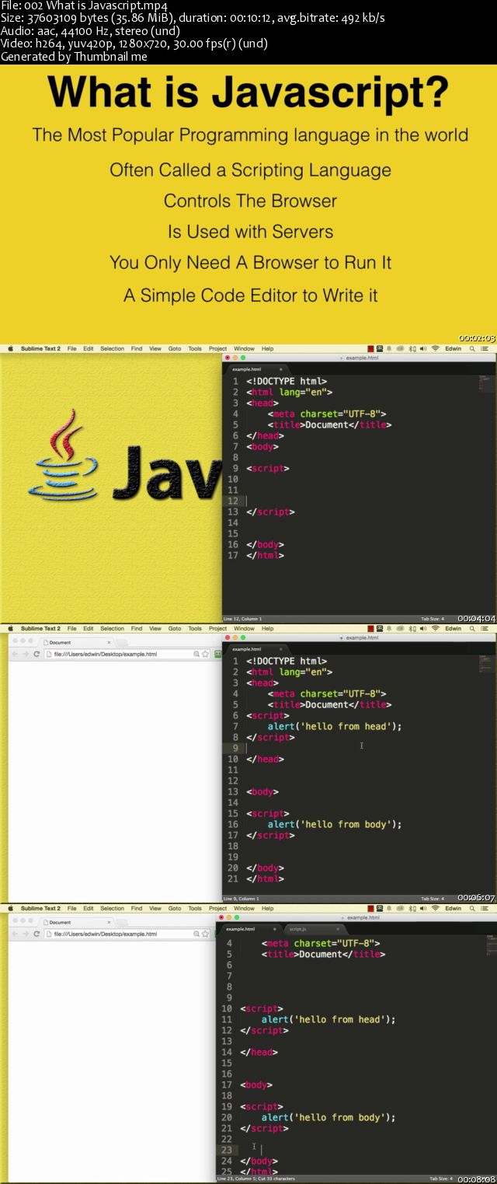Click code line alert('hello from head') on line 7
Image resolution: width=497 pixels, height=1184 pixels.
click(x=334, y=726)
